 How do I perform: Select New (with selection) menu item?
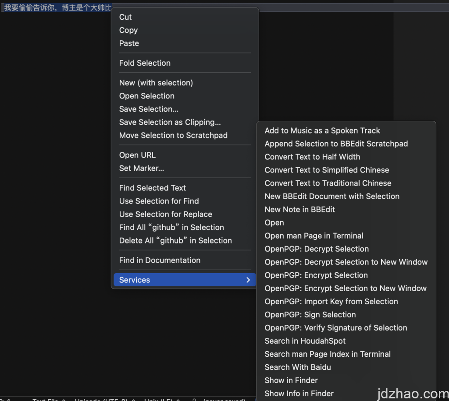[156, 83]
